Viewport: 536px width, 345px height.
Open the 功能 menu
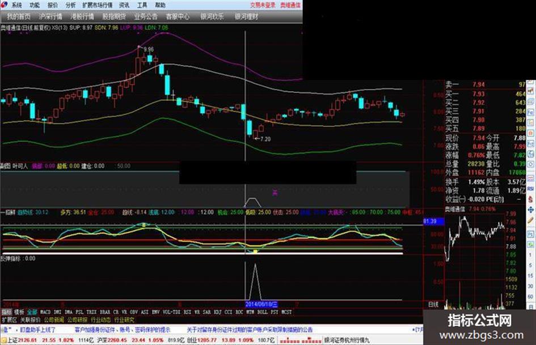pyautogui.click(x=35, y=5)
